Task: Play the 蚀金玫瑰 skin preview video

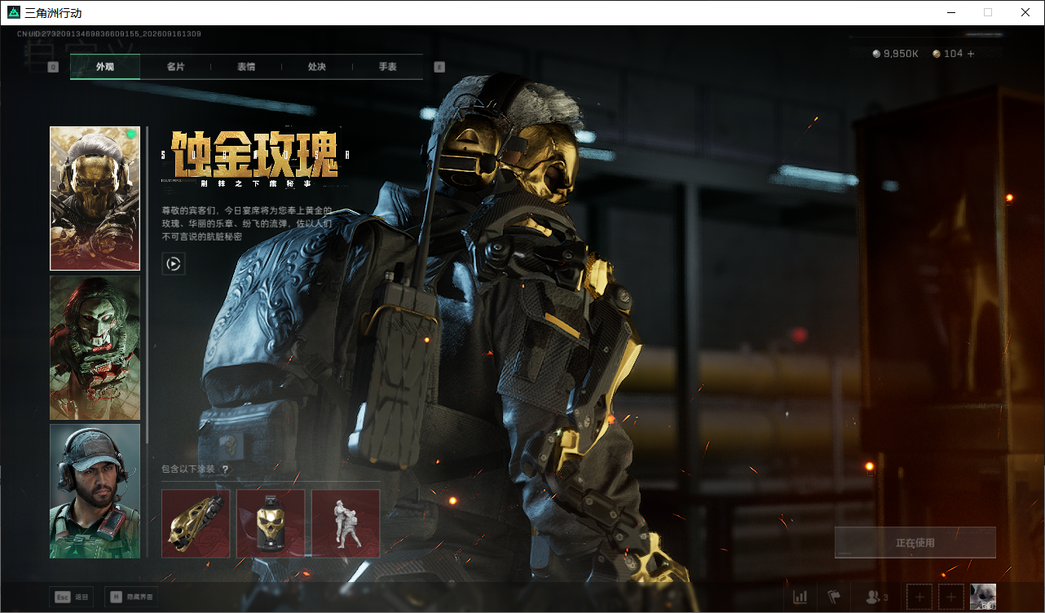Action: click(x=174, y=263)
